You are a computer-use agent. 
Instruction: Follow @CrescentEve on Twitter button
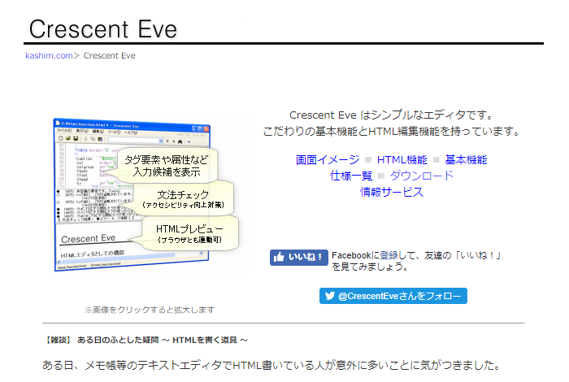(393, 296)
